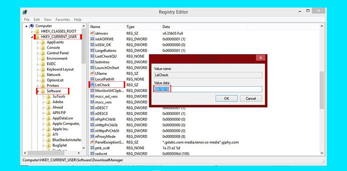Select the AppDataLow key
The image size is (347, 171).
click(x=63, y=118)
